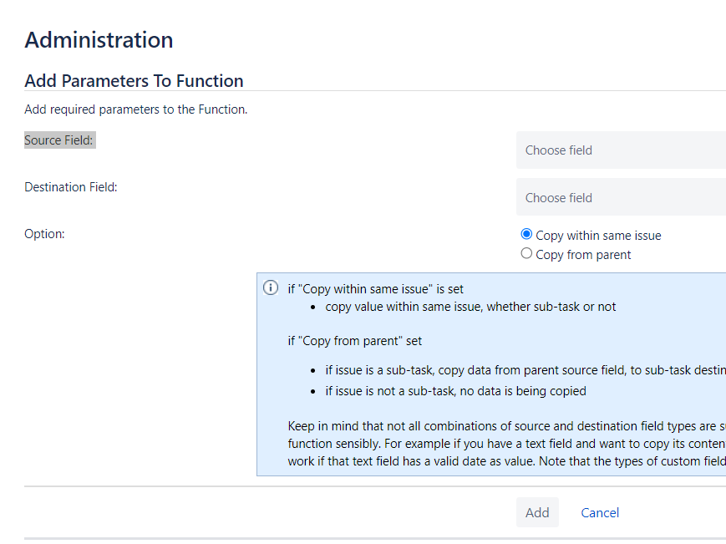Click the "Option:" label
Image resolution: width=726 pixels, height=544 pixels.
(44, 234)
